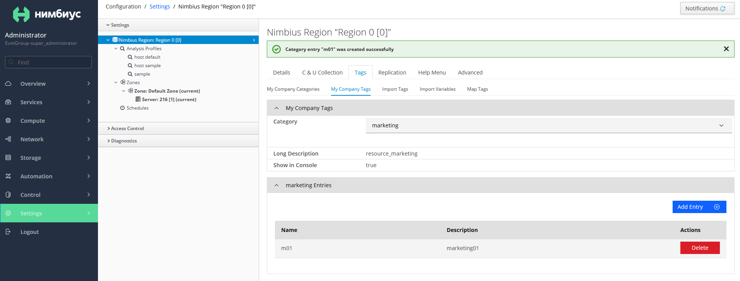
Task: Click the Nimbius Region database icon in tree
Action: (115, 40)
